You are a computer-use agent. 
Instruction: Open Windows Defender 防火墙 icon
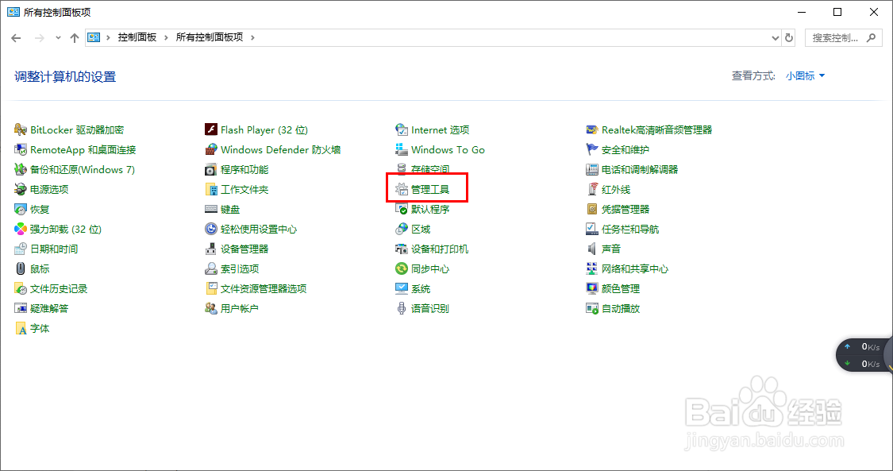[210, 150]
